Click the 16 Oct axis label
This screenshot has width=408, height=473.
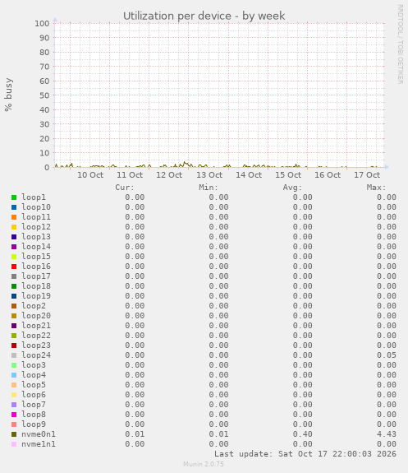tap(328, 175)
